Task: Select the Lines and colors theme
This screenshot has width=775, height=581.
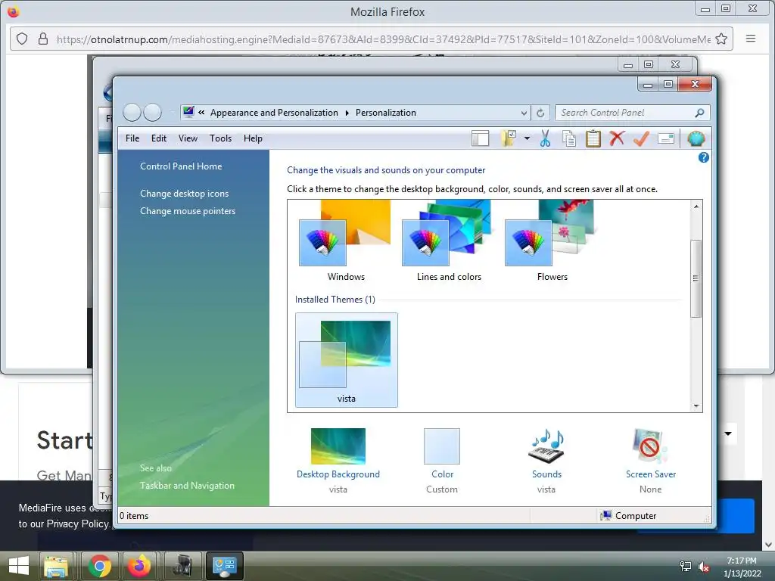Action: click(x=448, y=241)
